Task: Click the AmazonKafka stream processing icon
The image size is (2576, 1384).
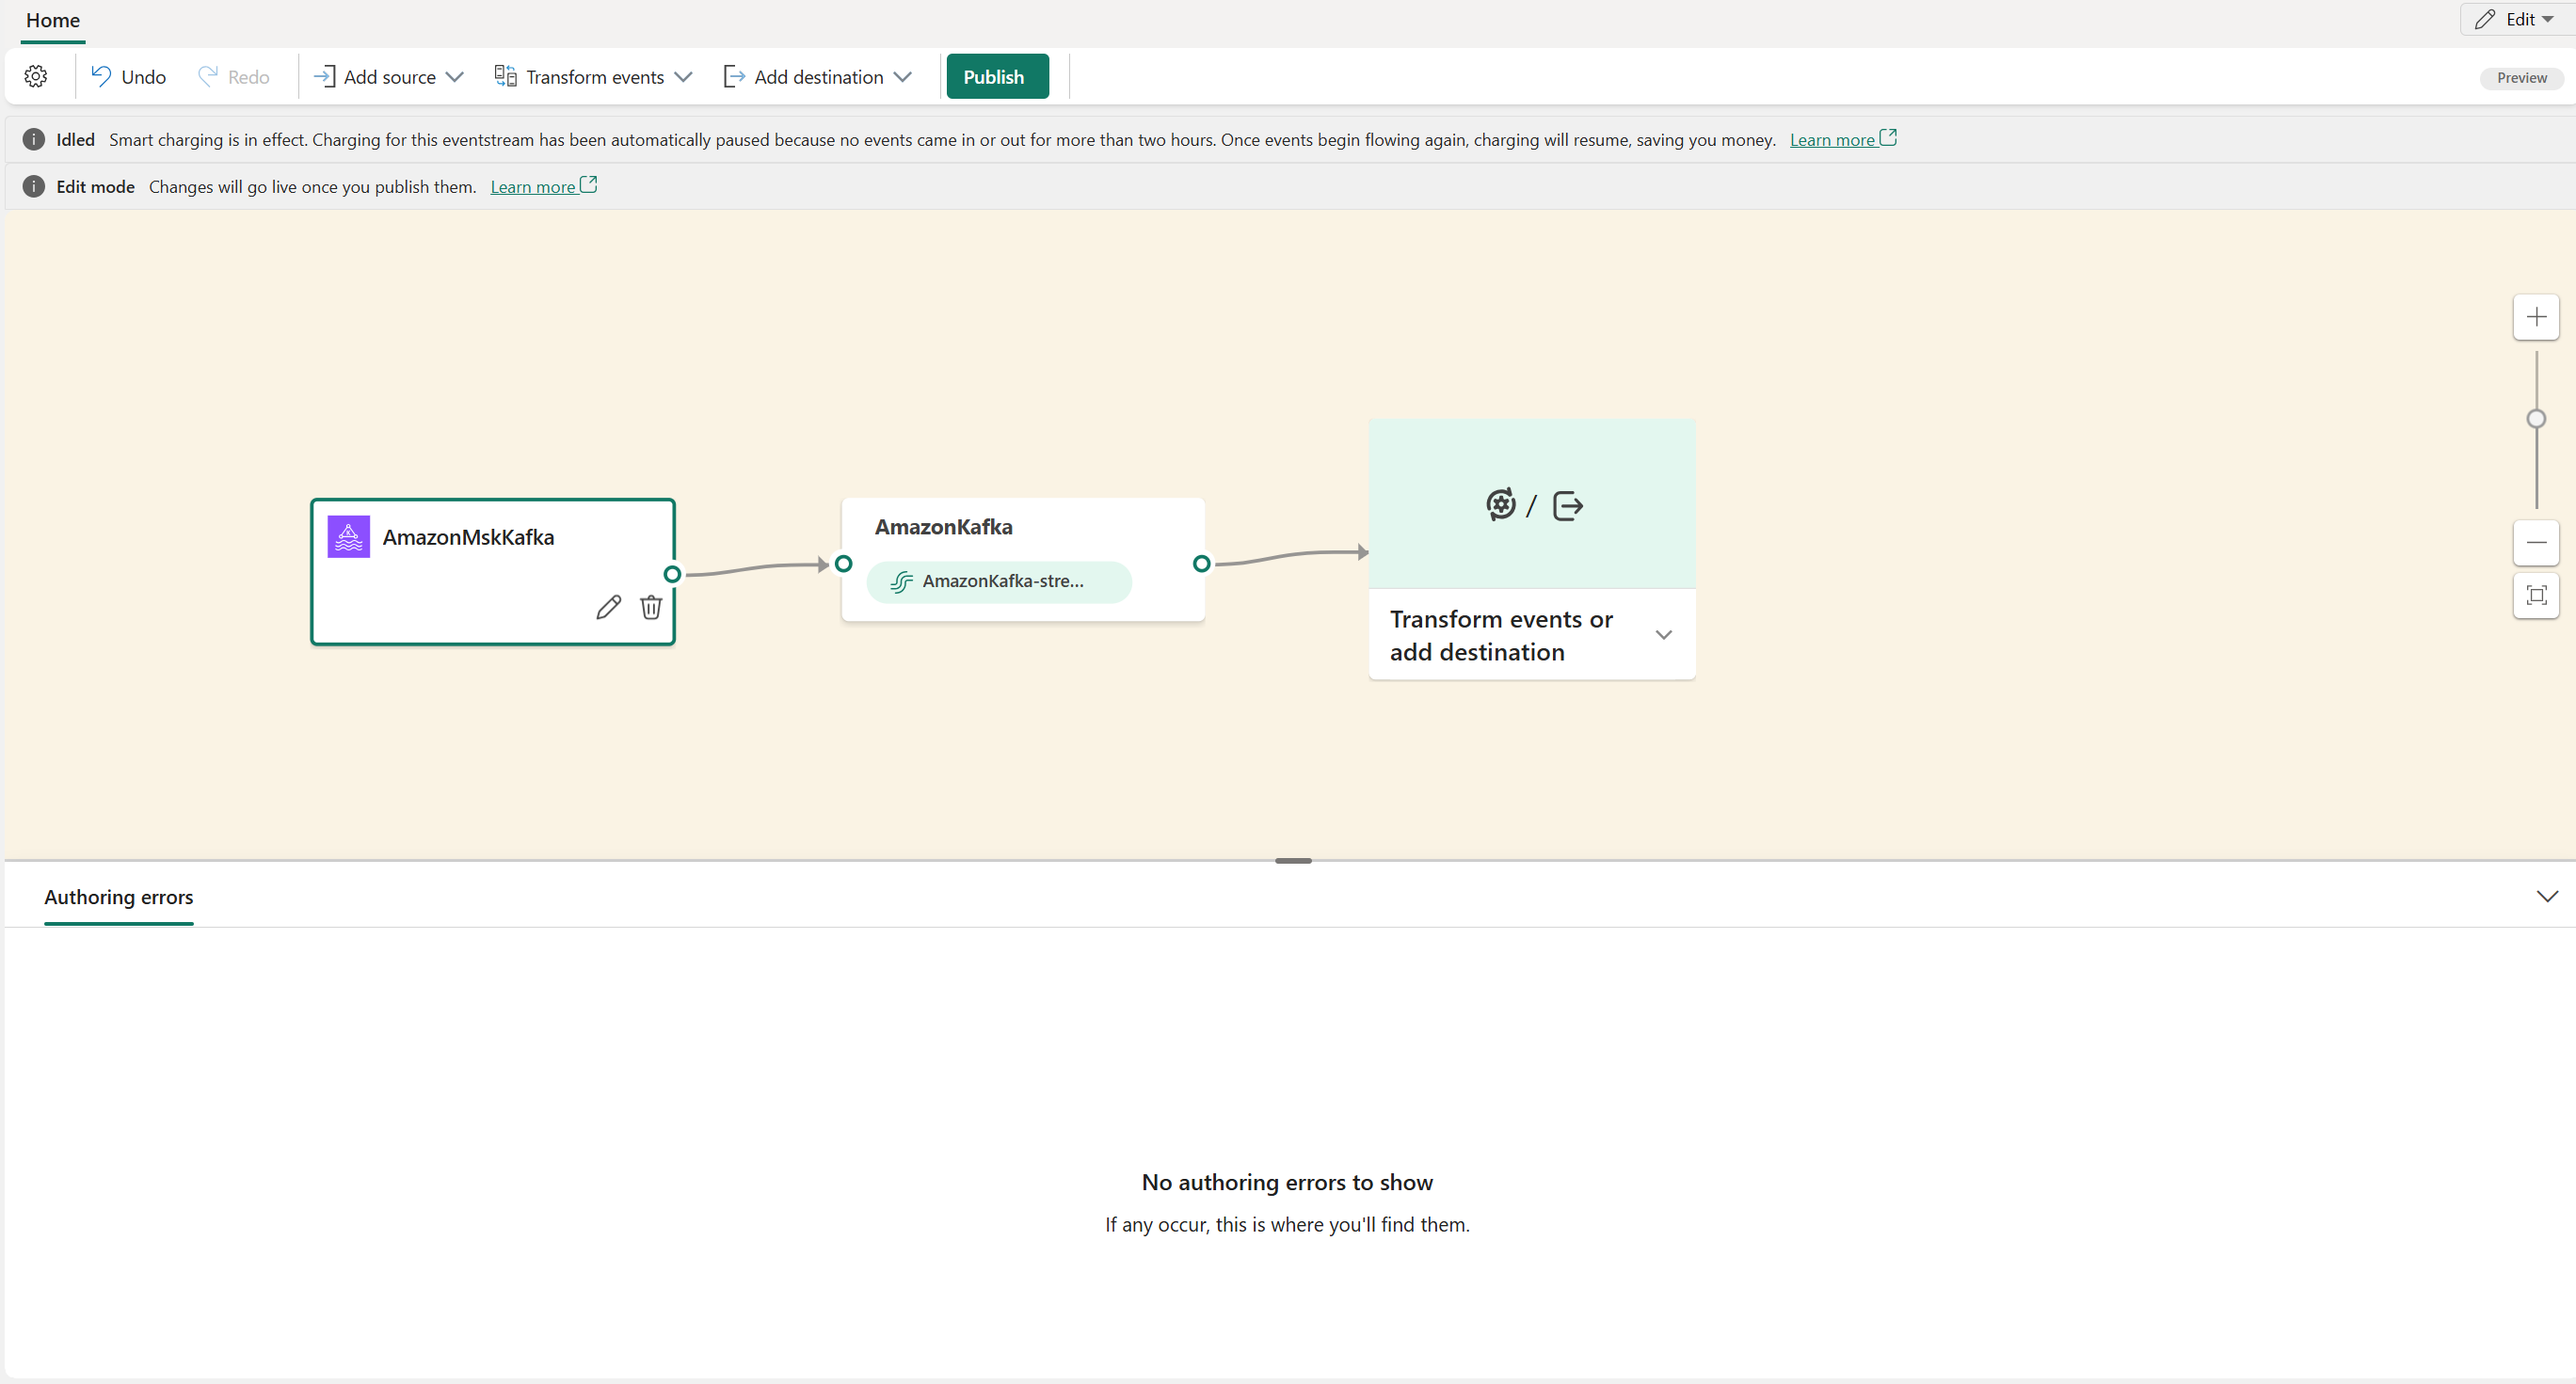Action: [904, 581]
